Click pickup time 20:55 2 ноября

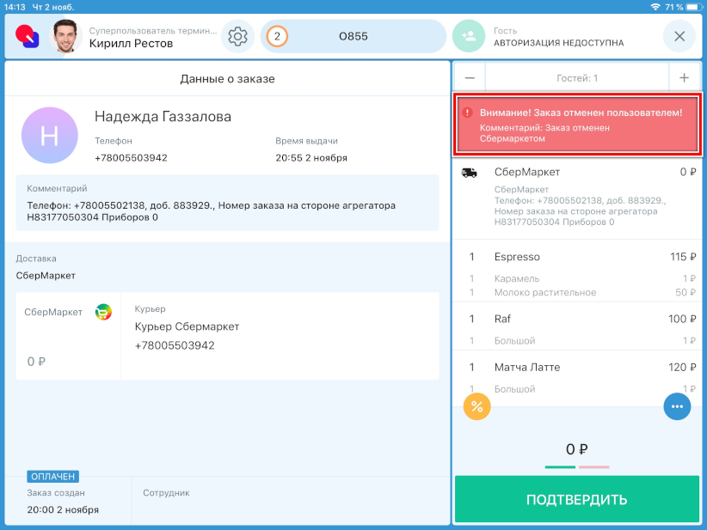point(311,158)
